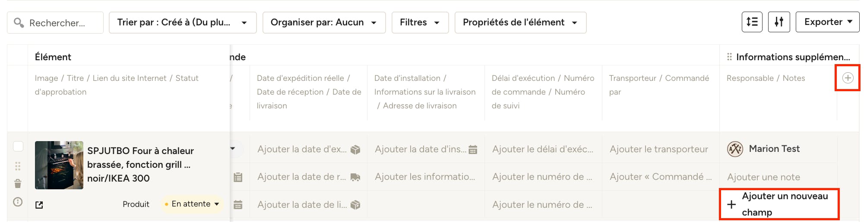867x222 pixels.
Task: Click the info circle icon on row
Action: [x=18, y=202]
